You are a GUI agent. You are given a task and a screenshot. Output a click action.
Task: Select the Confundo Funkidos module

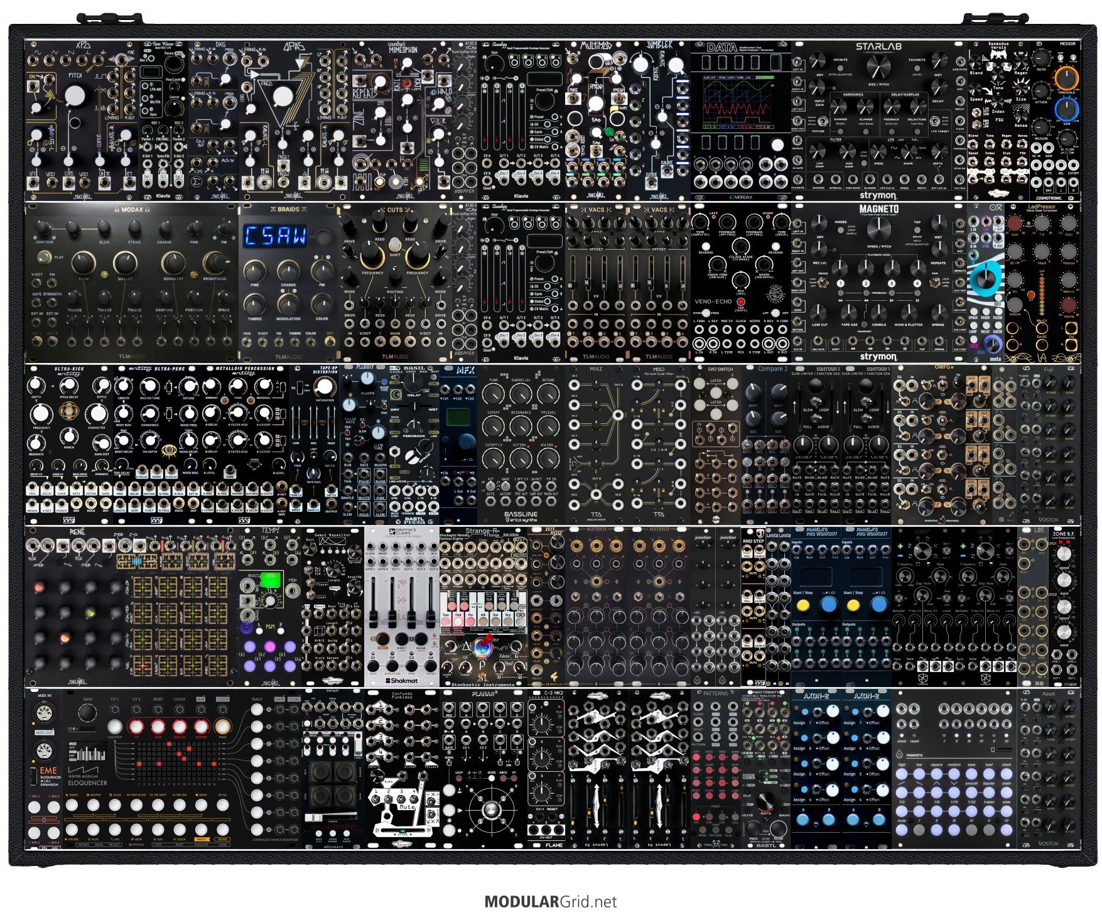click(x=402, y=769)
